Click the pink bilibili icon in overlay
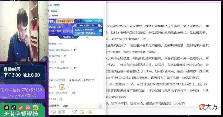 (28, 108)
